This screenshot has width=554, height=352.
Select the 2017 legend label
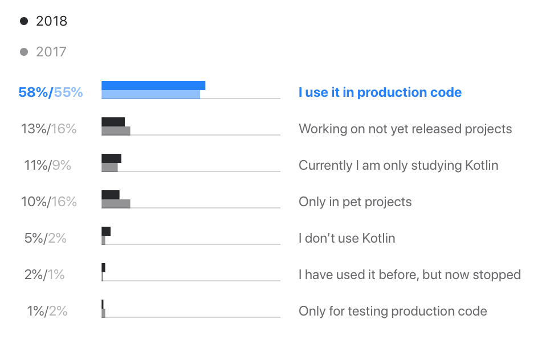tap(51, 52)
